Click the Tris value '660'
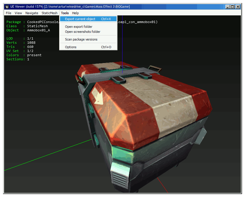This screenshot has width=245, height=197. click(x=30, y=47)
